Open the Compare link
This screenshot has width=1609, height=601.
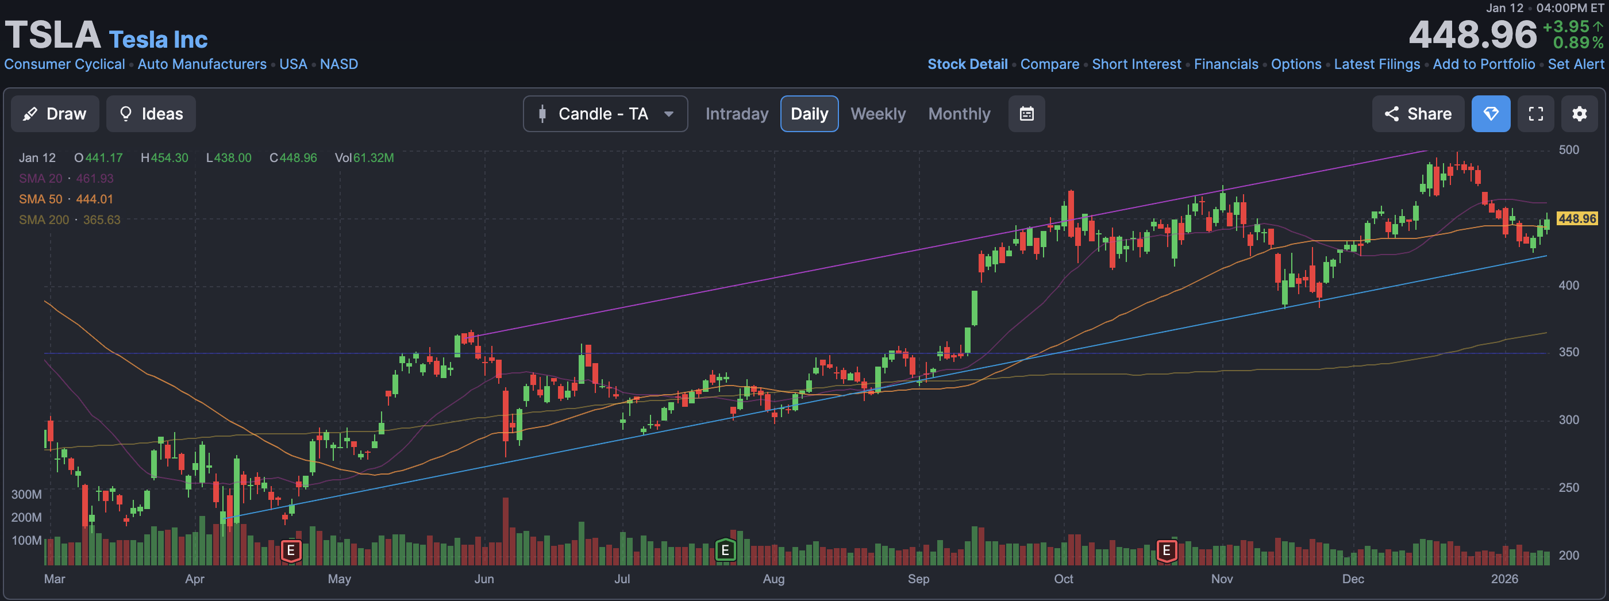point(1049,64)
